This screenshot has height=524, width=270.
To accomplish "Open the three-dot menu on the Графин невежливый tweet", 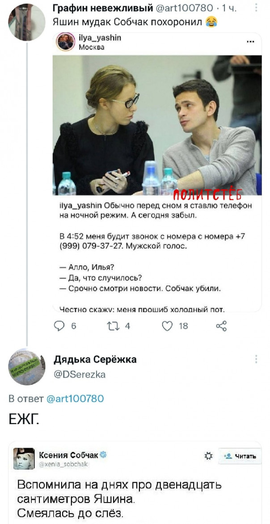I will click(x=256, y=8).
